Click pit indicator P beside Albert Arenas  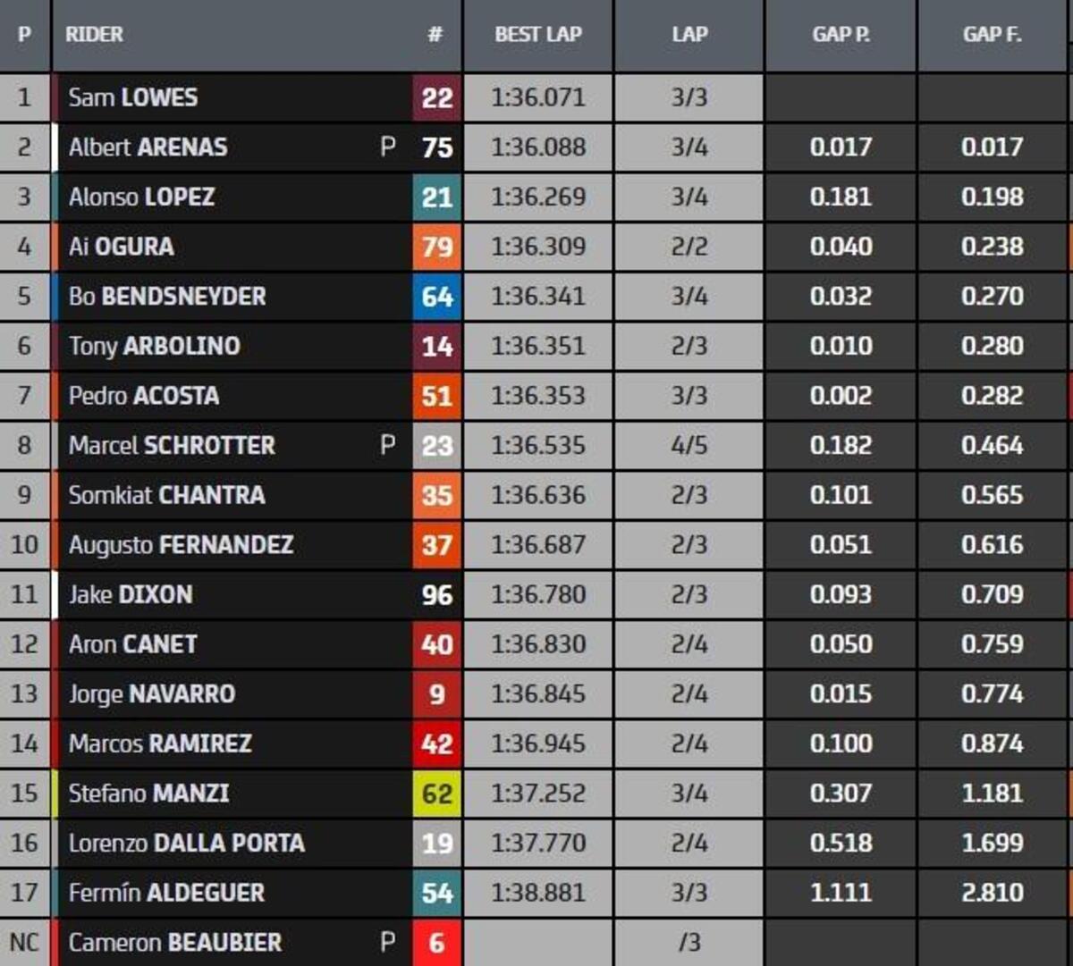(x=388, y=147)
